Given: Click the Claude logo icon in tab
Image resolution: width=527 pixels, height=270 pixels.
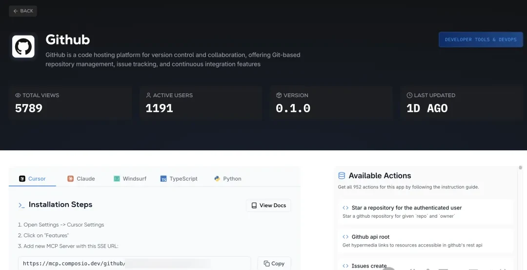Looking at the screenshot, I should tap(70, 179).
